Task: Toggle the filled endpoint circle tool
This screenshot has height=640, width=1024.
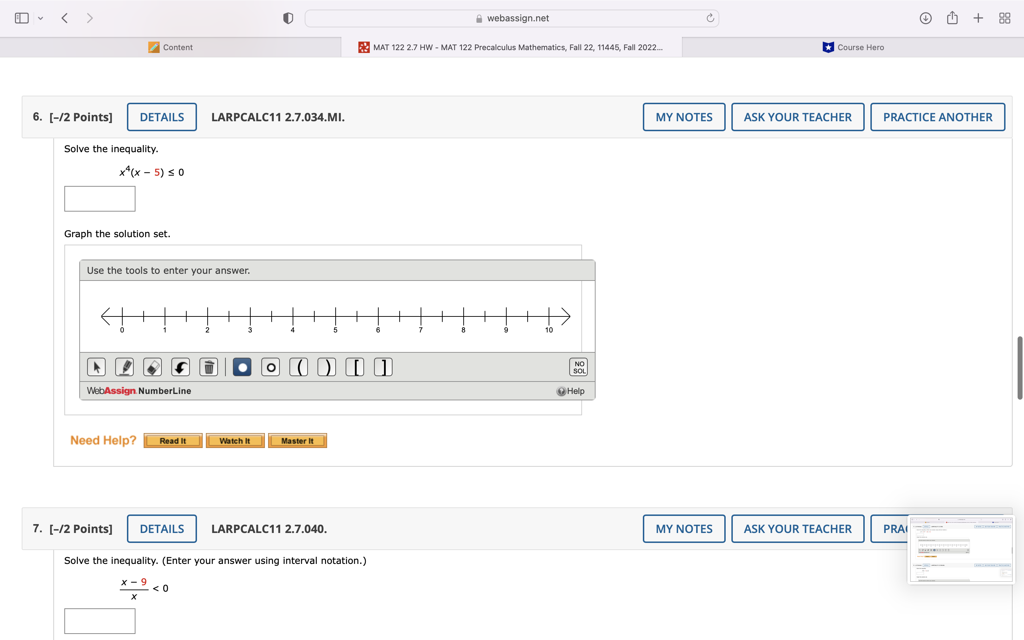Action: tap(242, 367)
